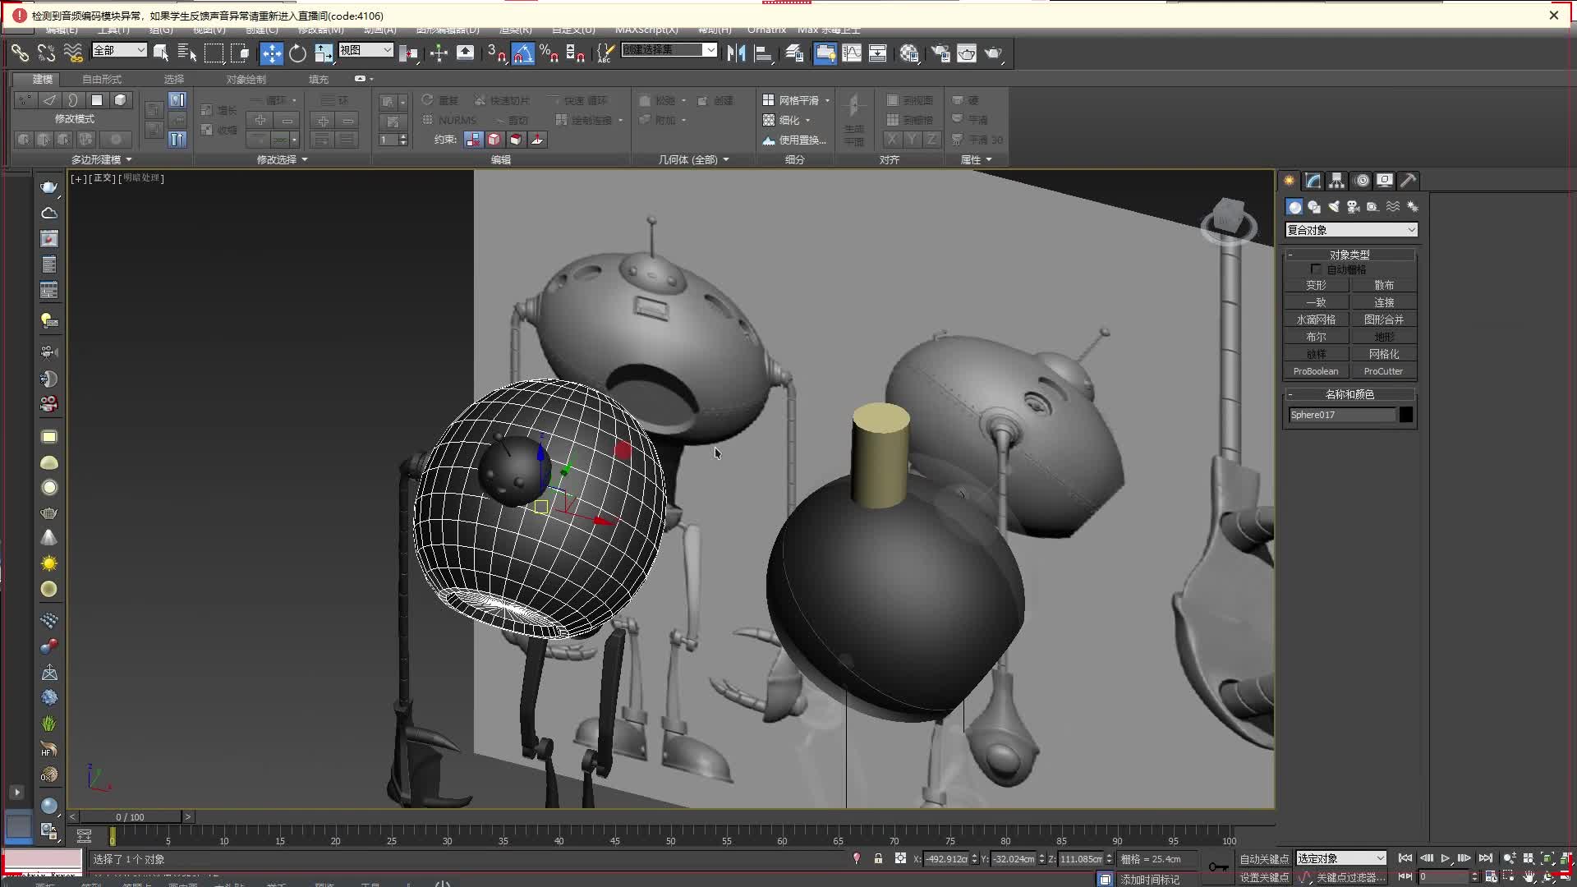Collapse the 对象类型 rollout
The height and width of the screenshot is (887, 1577).
tap(1349, 255)
